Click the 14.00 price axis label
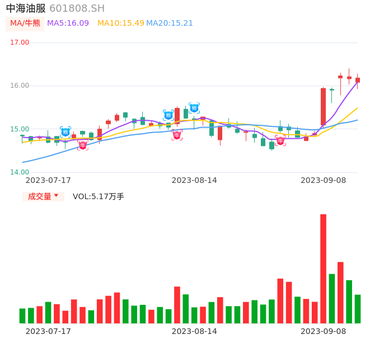384x339 pixels. coord(20,172)
